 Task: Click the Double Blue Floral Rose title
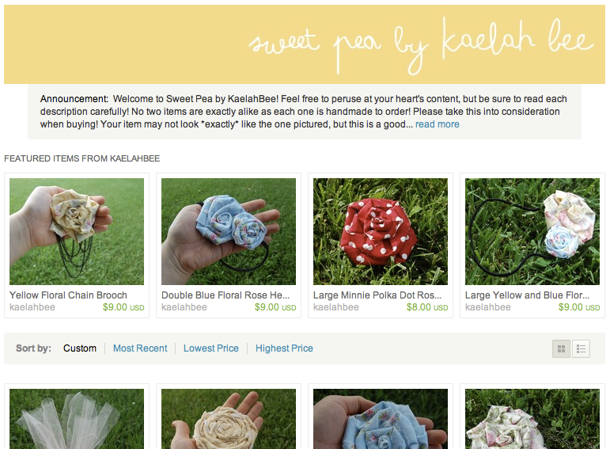pos(225,295)
